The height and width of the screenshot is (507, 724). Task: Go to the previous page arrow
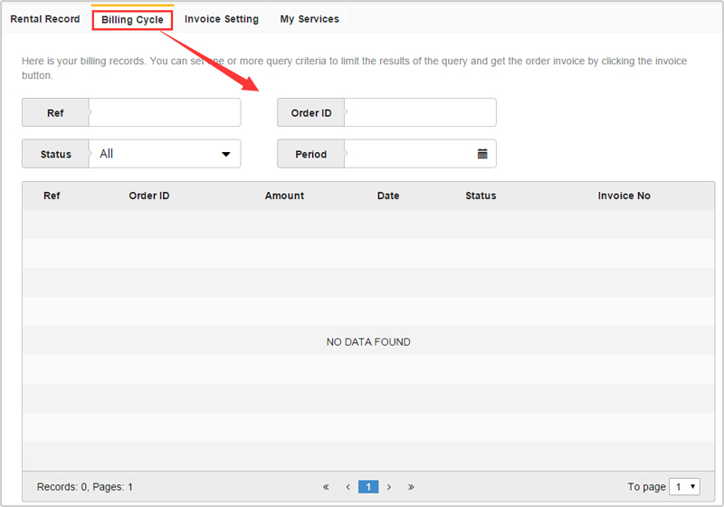(x=348, y=487)
